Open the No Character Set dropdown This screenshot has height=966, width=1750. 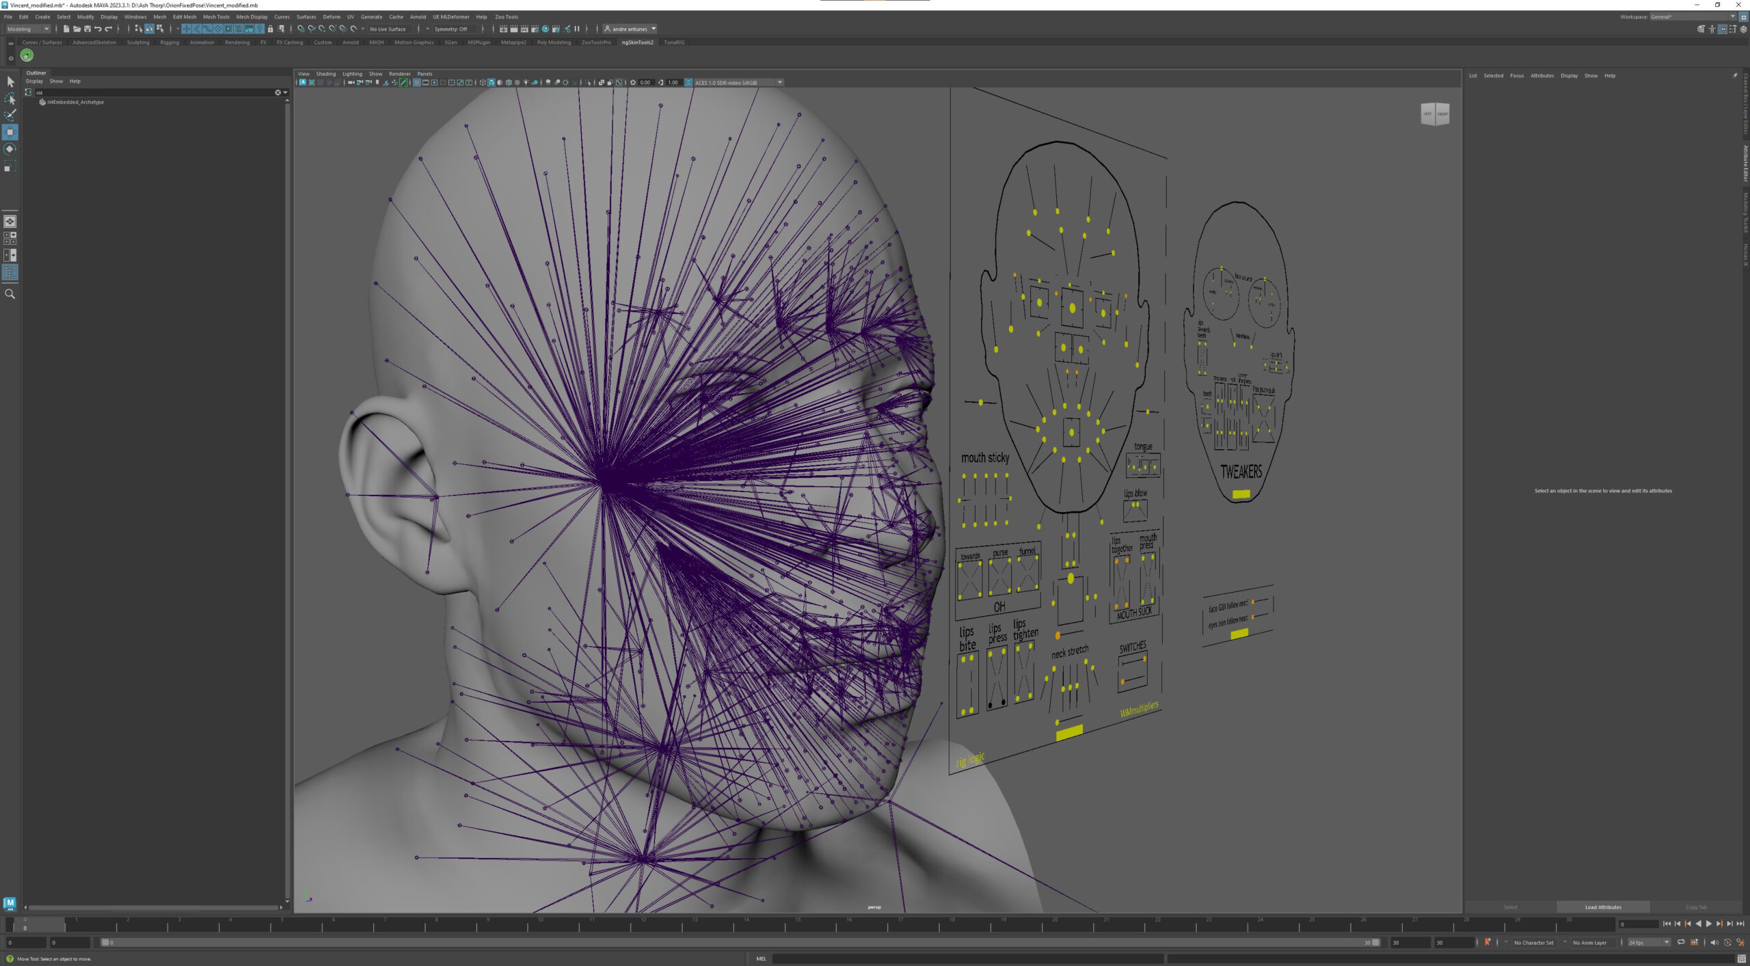click(x=1537, y=942)
